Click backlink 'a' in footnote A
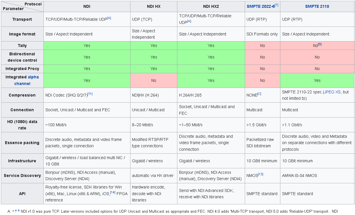This screenshot has height=215, width=355. 16,211
